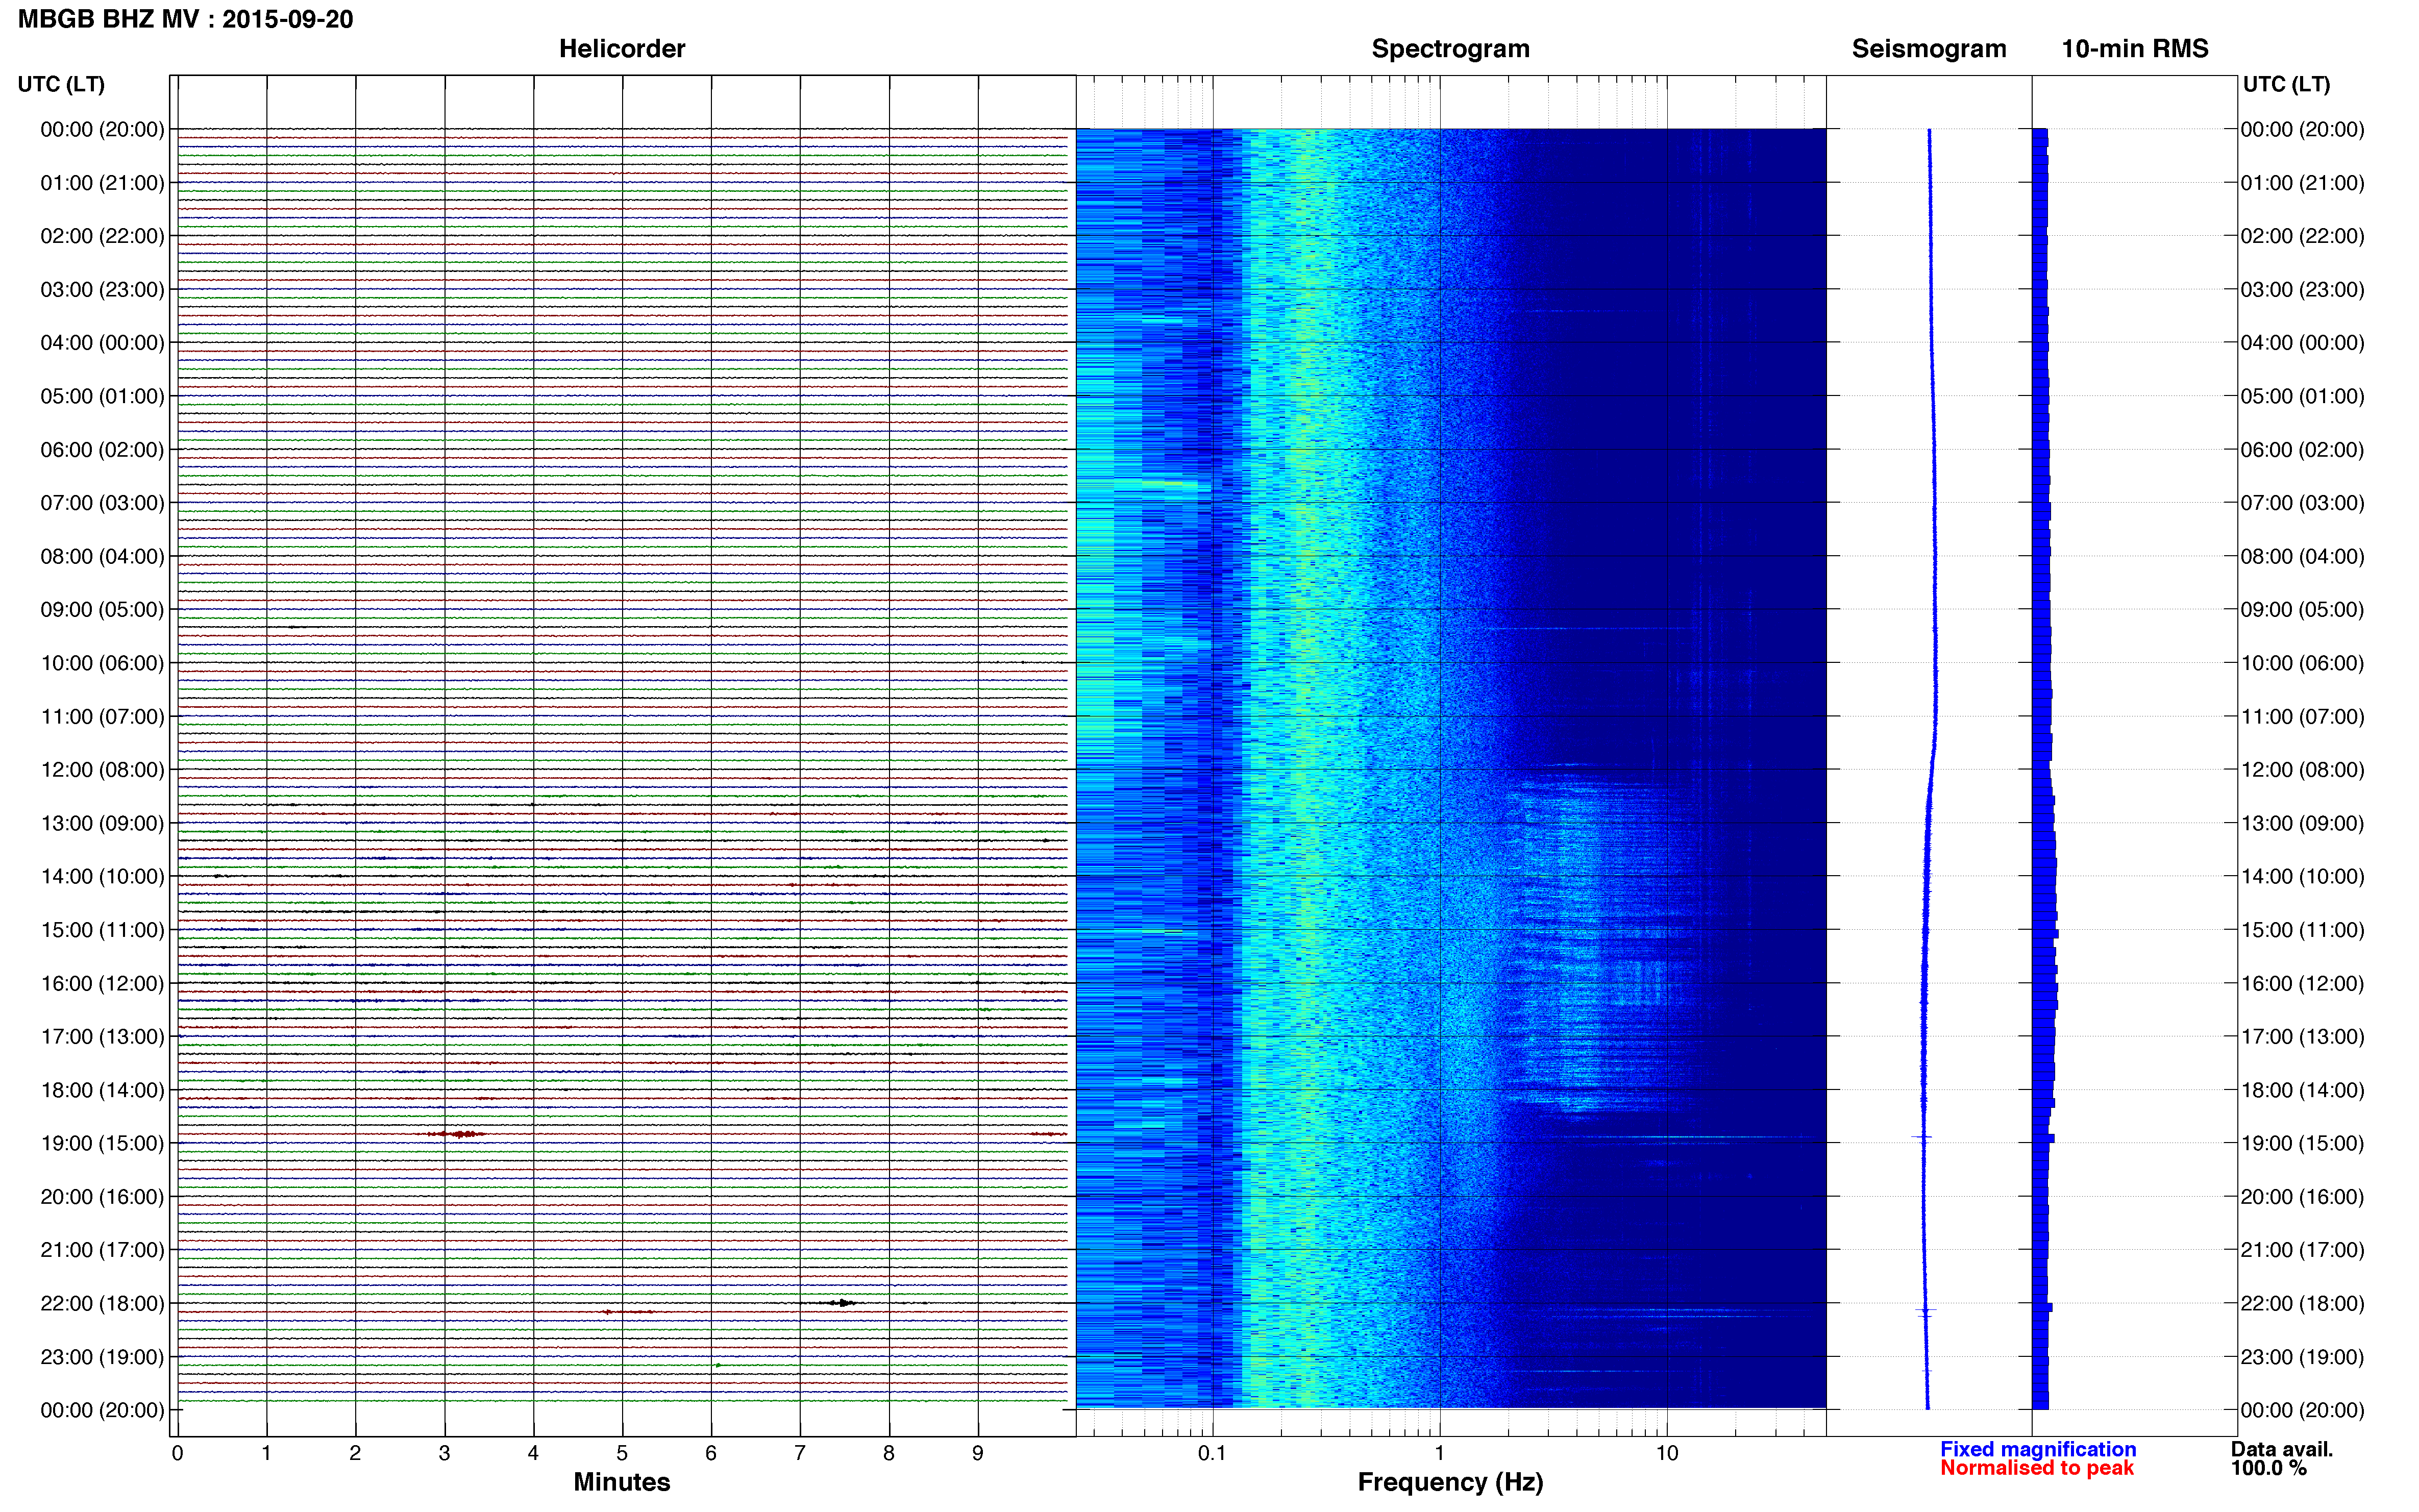Click the Frequency axis tick label '10'
This screenshot has height=1512, width=2419.
pos(1666,1453)
